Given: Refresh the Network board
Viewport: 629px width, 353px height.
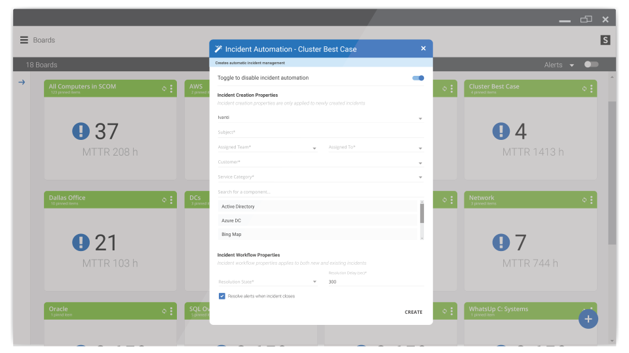Looking at the screenshot, I should [x=584, y=200].
